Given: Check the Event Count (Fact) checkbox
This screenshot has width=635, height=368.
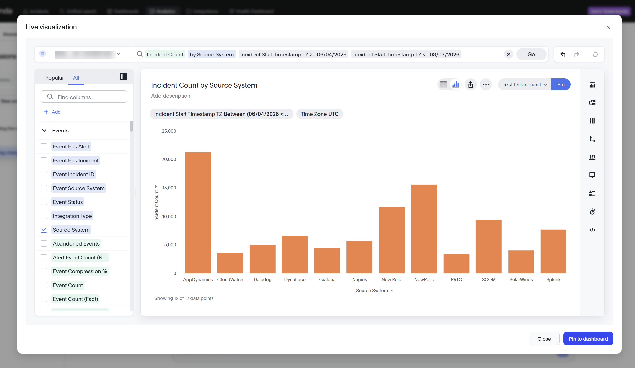Looking at the screenshot, I should 44,299.
